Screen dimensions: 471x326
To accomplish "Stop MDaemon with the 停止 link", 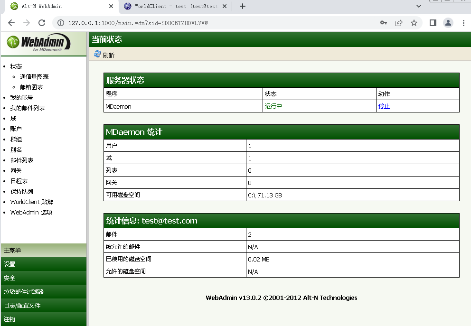I will pyautogui.click(x=384, y=106).
